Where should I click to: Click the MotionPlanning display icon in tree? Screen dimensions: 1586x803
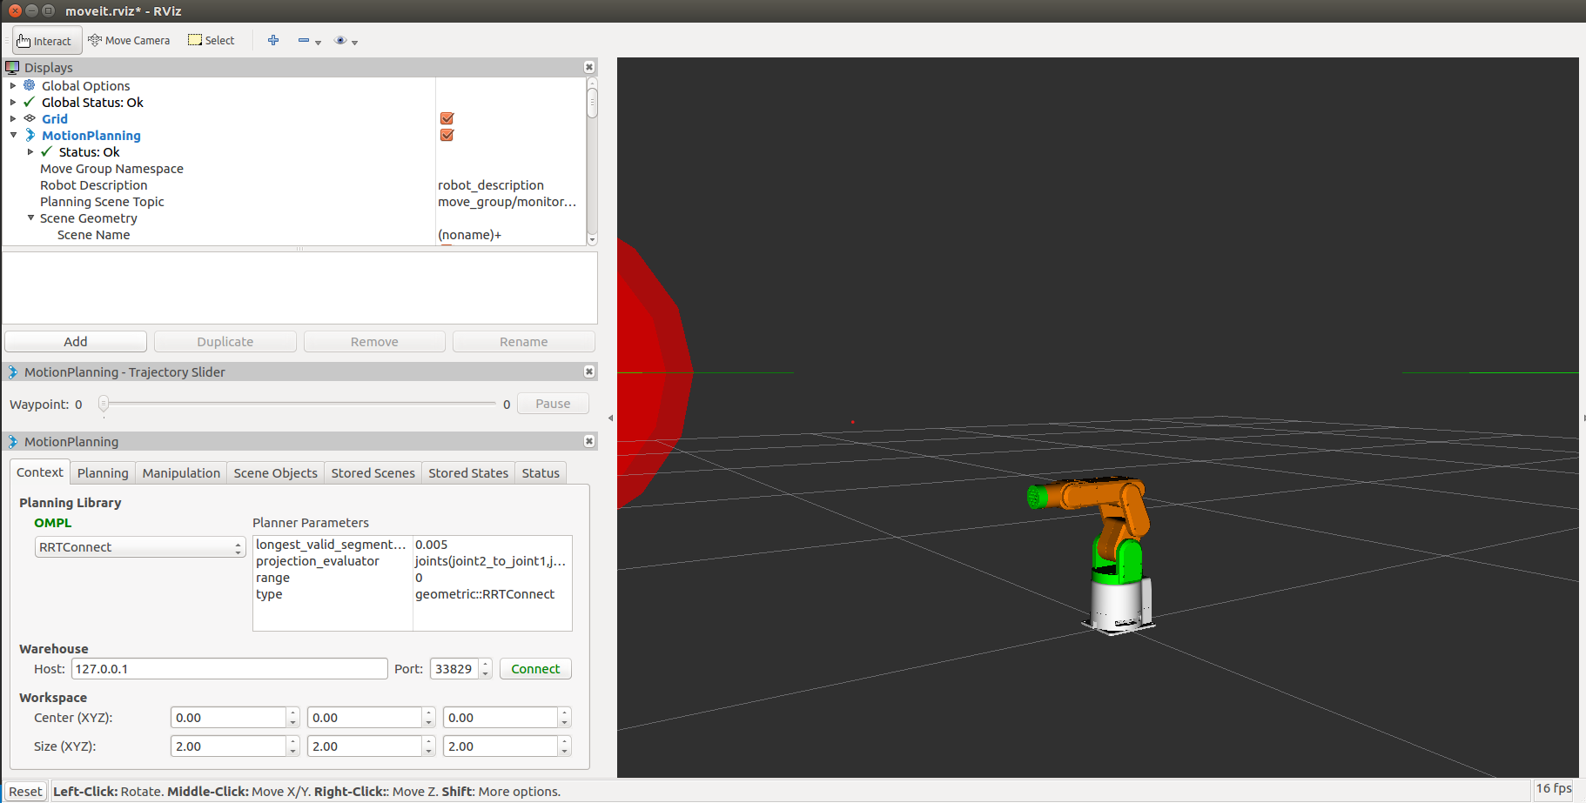click(x=30, y=136)
